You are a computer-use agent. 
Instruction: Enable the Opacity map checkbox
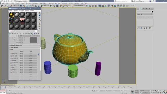pyautogui.click(x=11, y=64)
